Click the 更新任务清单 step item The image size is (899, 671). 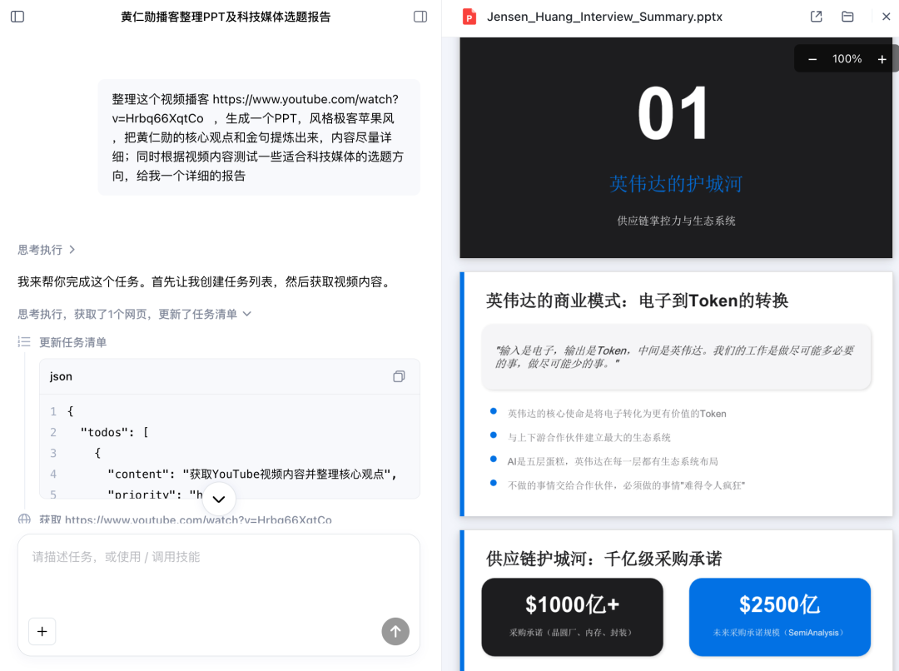pos(72,342)
